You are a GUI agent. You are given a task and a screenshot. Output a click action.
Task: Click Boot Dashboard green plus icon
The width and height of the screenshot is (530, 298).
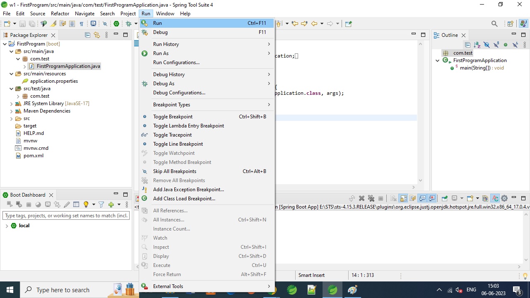coord(111,204)
